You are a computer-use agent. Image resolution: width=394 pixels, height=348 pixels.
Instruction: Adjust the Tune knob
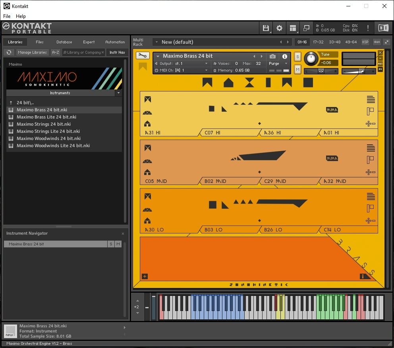click(311, 58)
